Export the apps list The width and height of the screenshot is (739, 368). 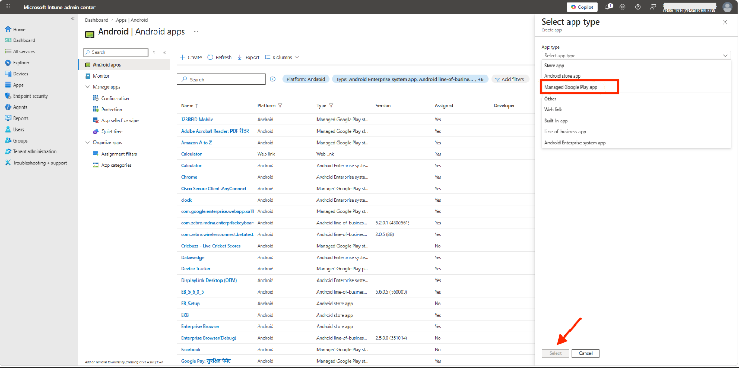[248, 57]
